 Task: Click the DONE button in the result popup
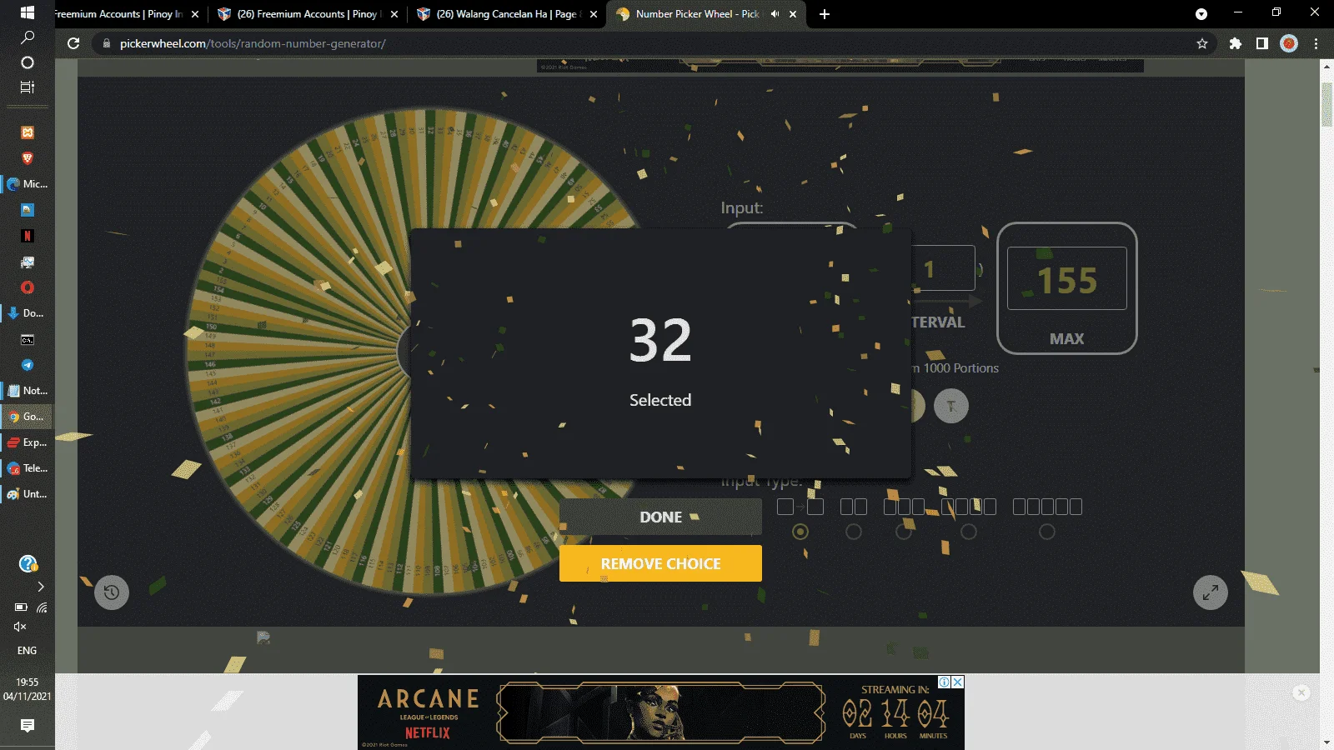(x=660, y=517)
